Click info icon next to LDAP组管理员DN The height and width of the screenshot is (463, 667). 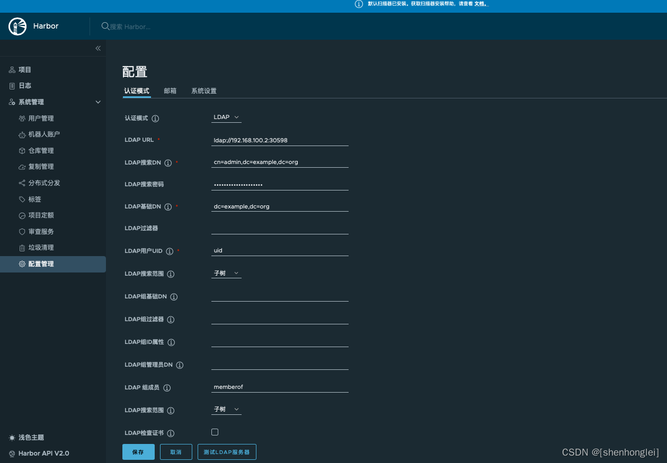[180, 365]
